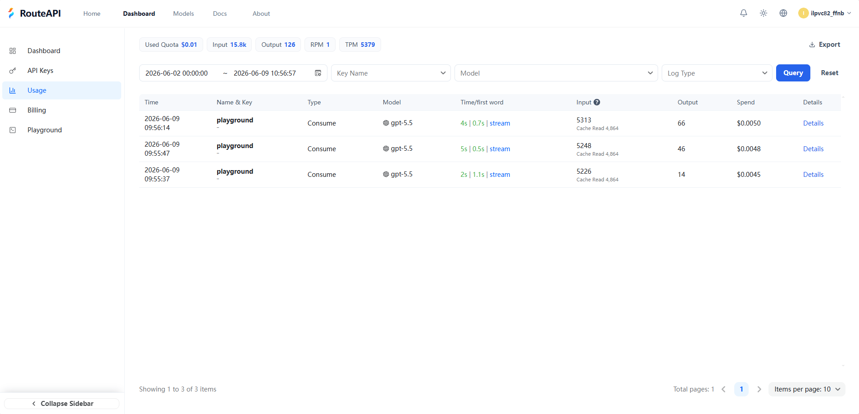
Task: Click the "4s | 0.7s | stream" timing
Action: (x=485, y=123)
